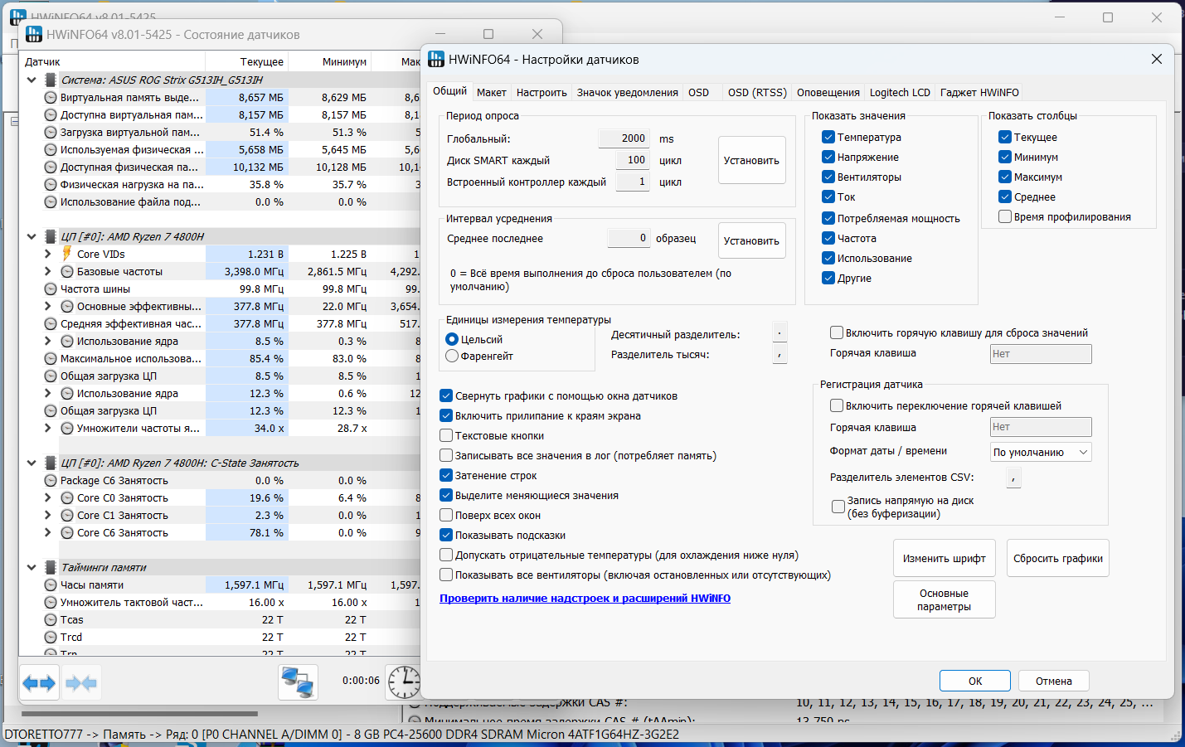Click the lightning bolt icon beside Core VIDs

point(67,254)
